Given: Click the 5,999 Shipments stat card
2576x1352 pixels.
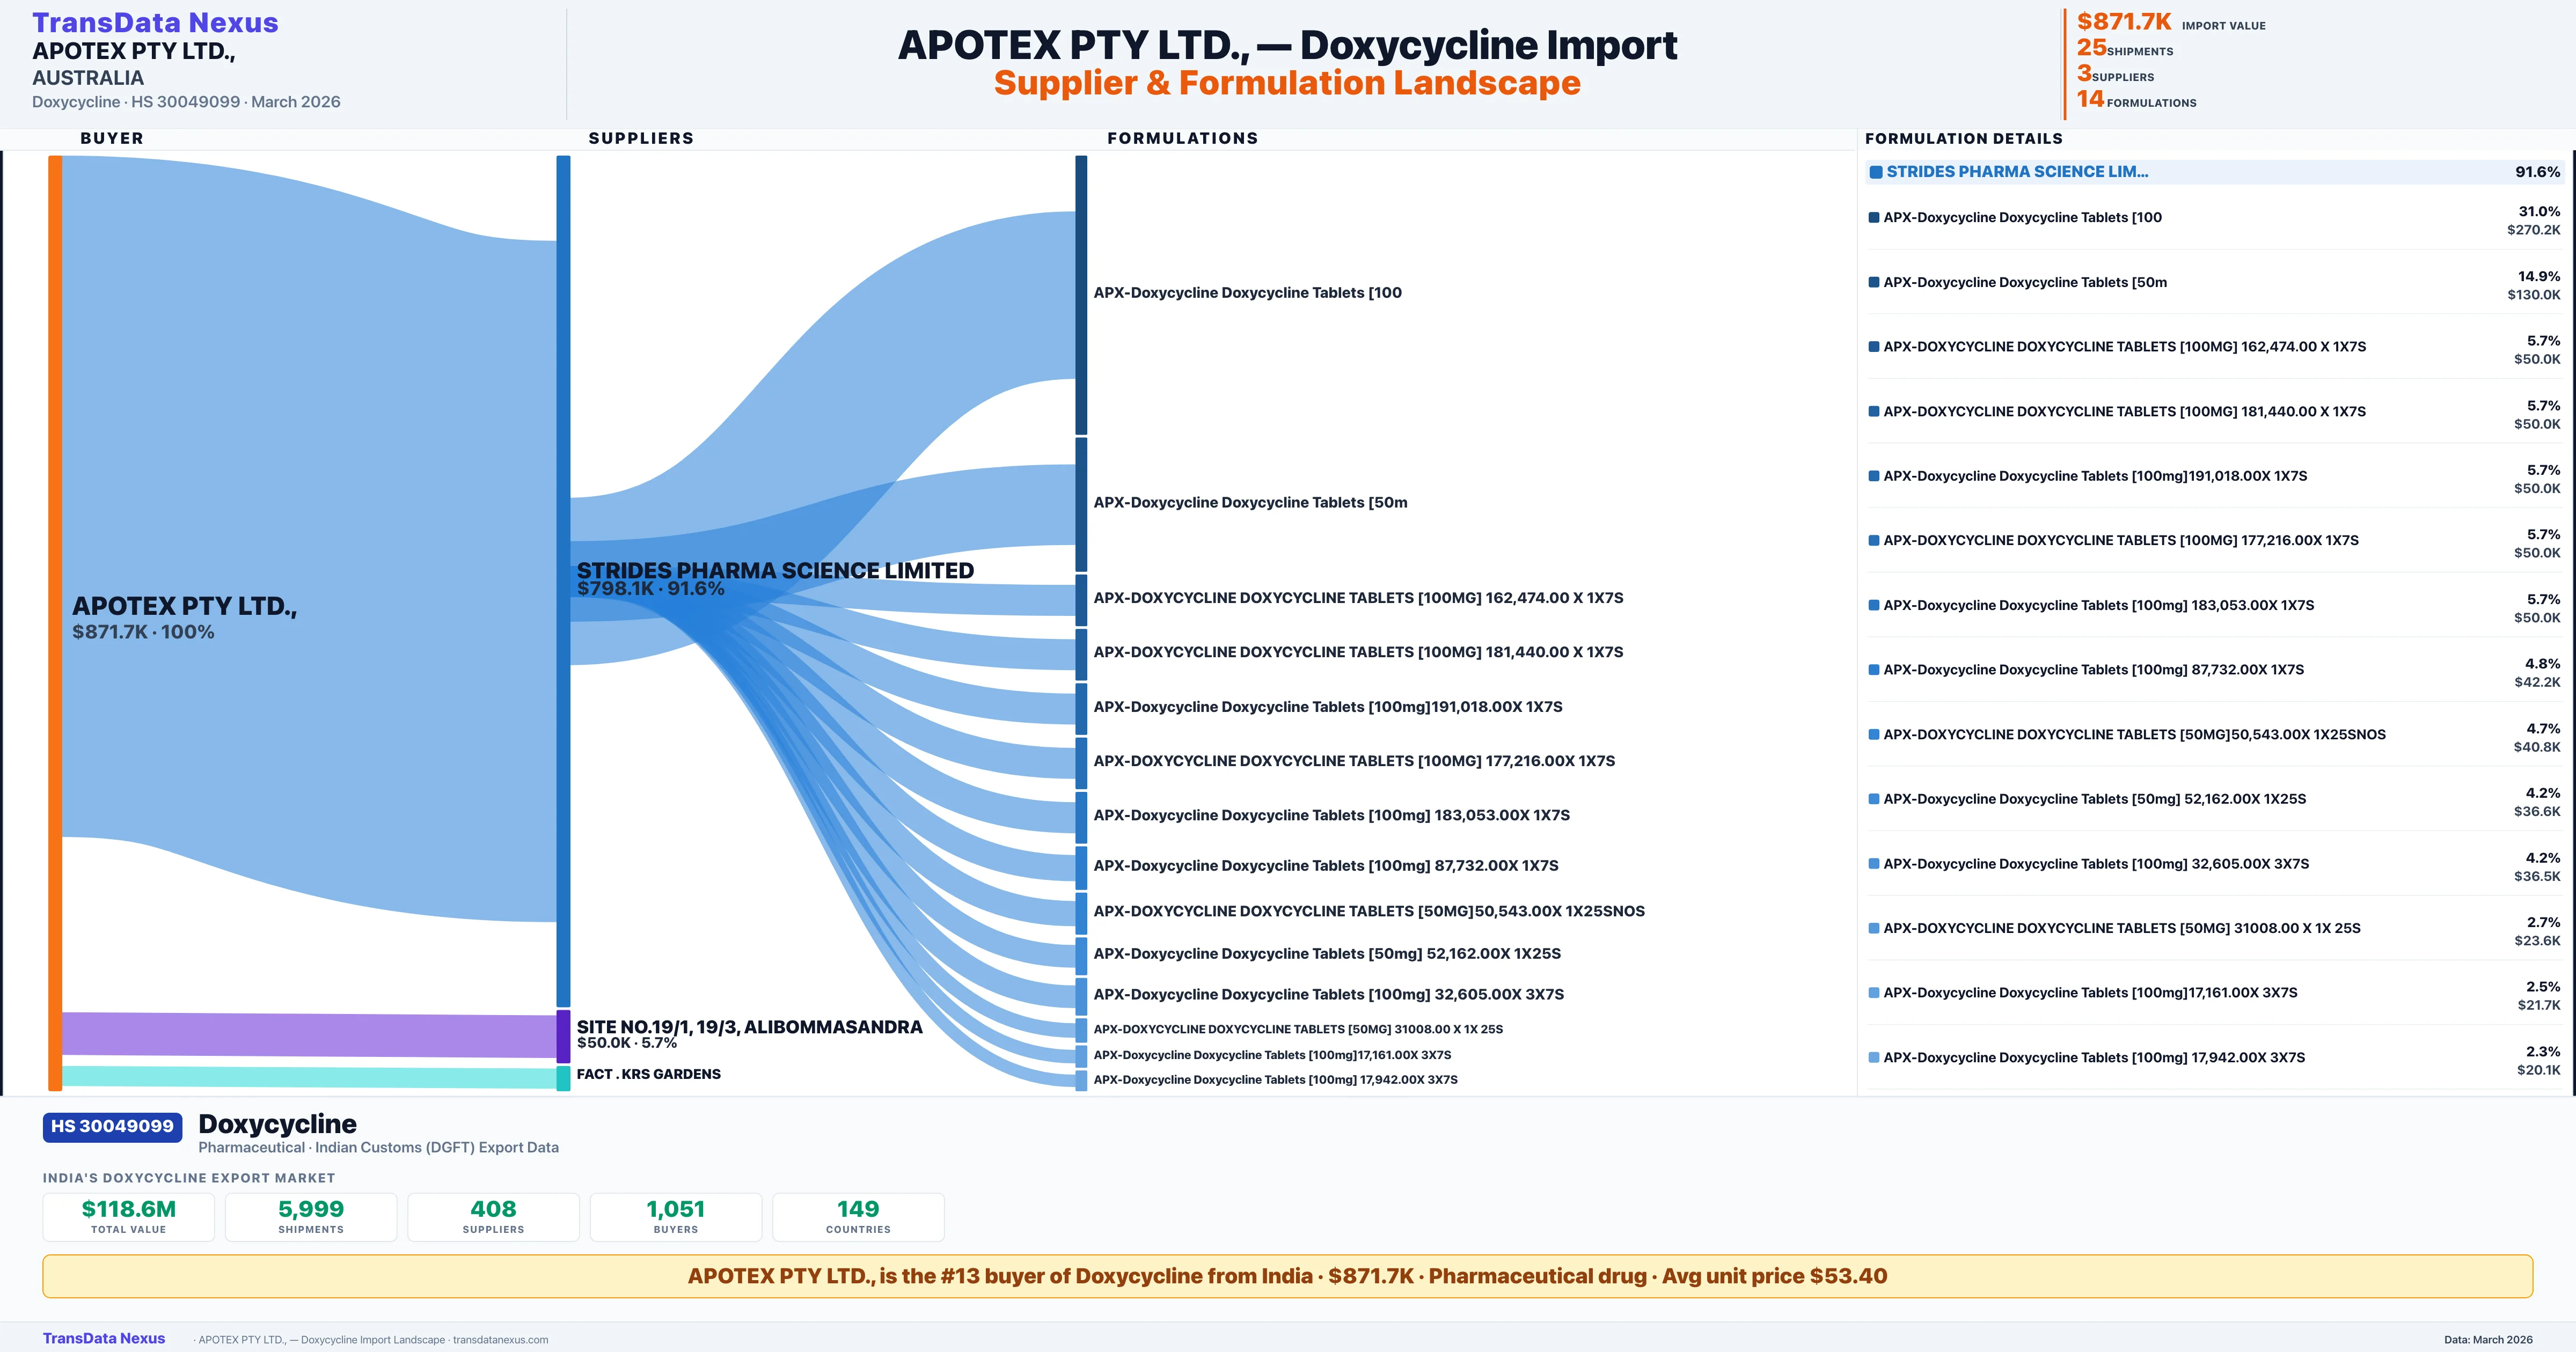Looking at the screenshot, I should tap(311, 1216).
